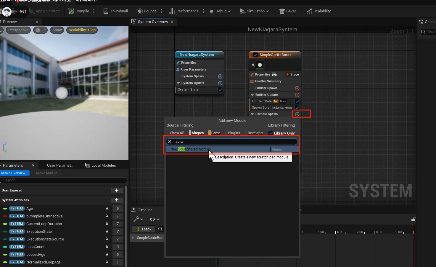436x267 pixels.
Task: Switch to Local Modules tab
Action: coord(100,166)
